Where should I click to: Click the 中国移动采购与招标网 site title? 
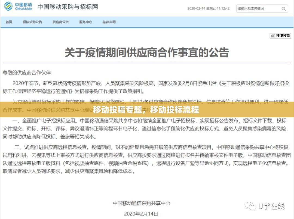click(68, 7)
